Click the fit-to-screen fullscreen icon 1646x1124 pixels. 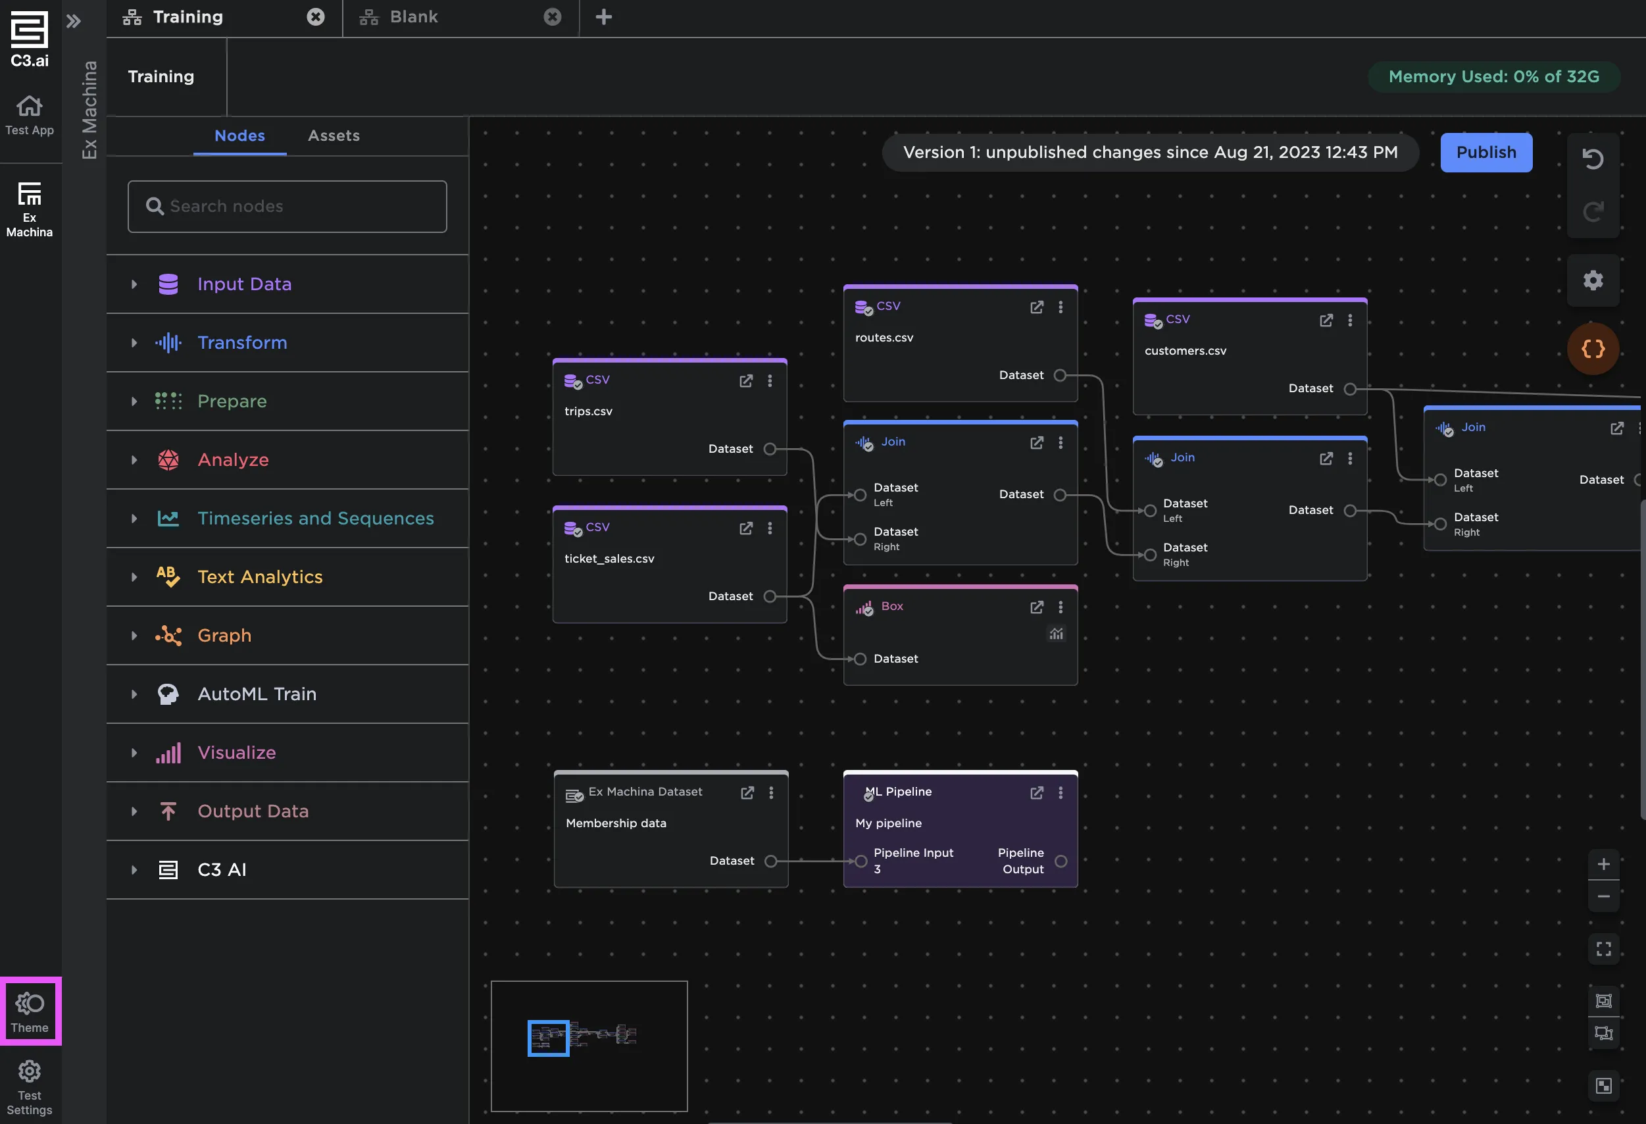pyautogui.click(x=1603, y=949)
